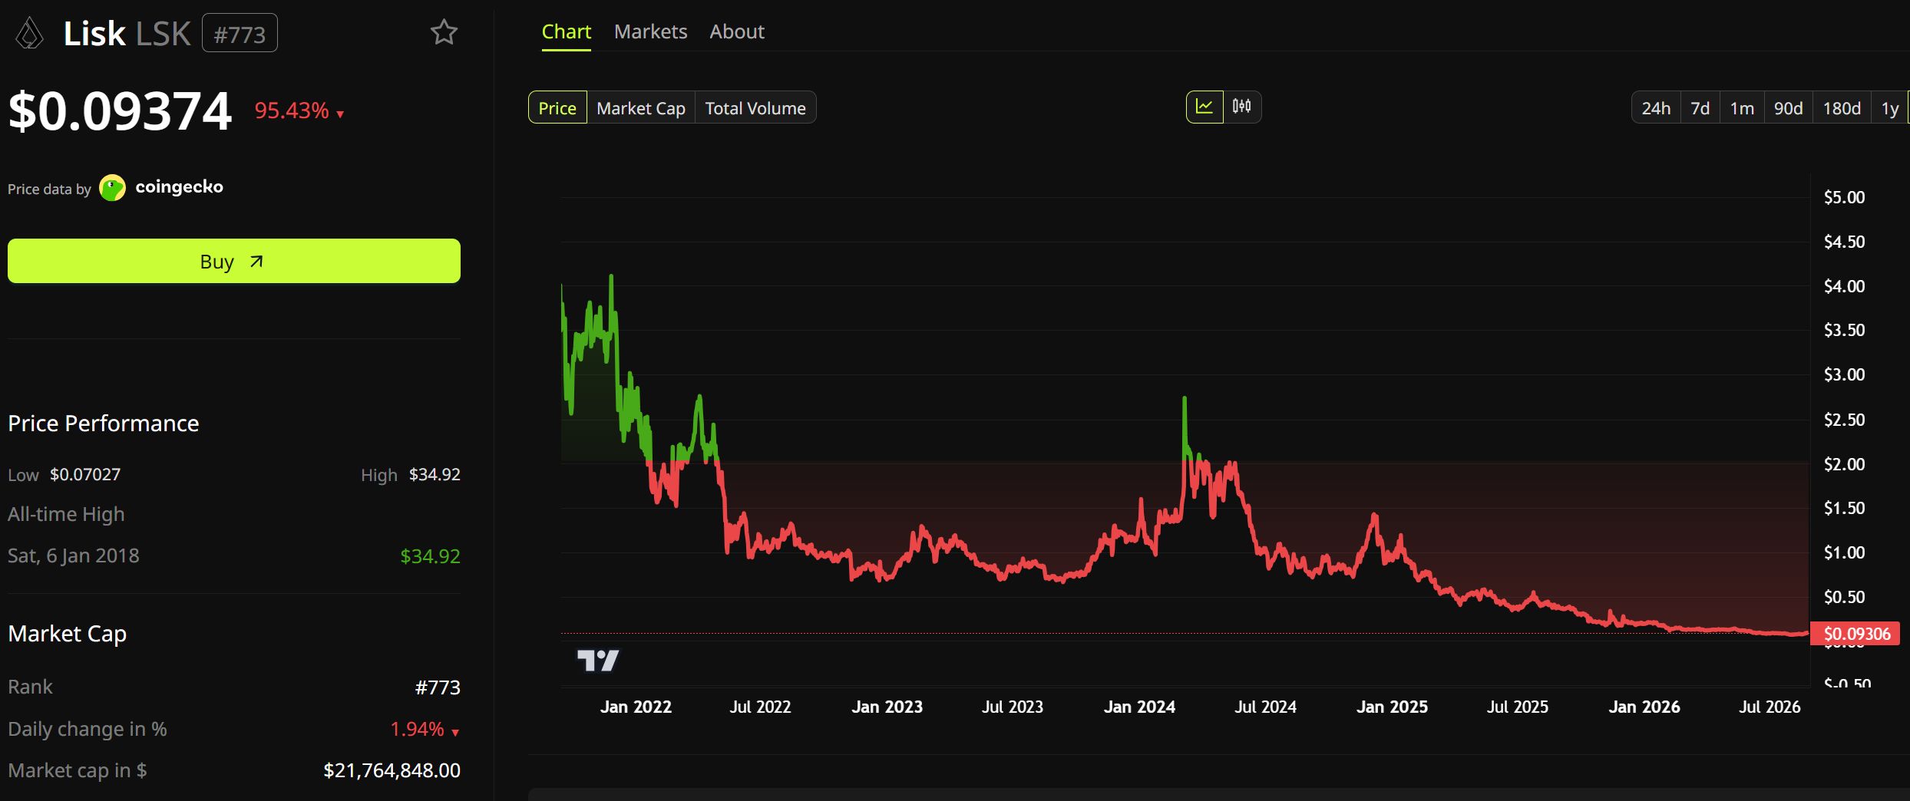Switch to candlestick chart view
The height and width of the screenshot is (801, 1910).
click(x=1241, y=107)
